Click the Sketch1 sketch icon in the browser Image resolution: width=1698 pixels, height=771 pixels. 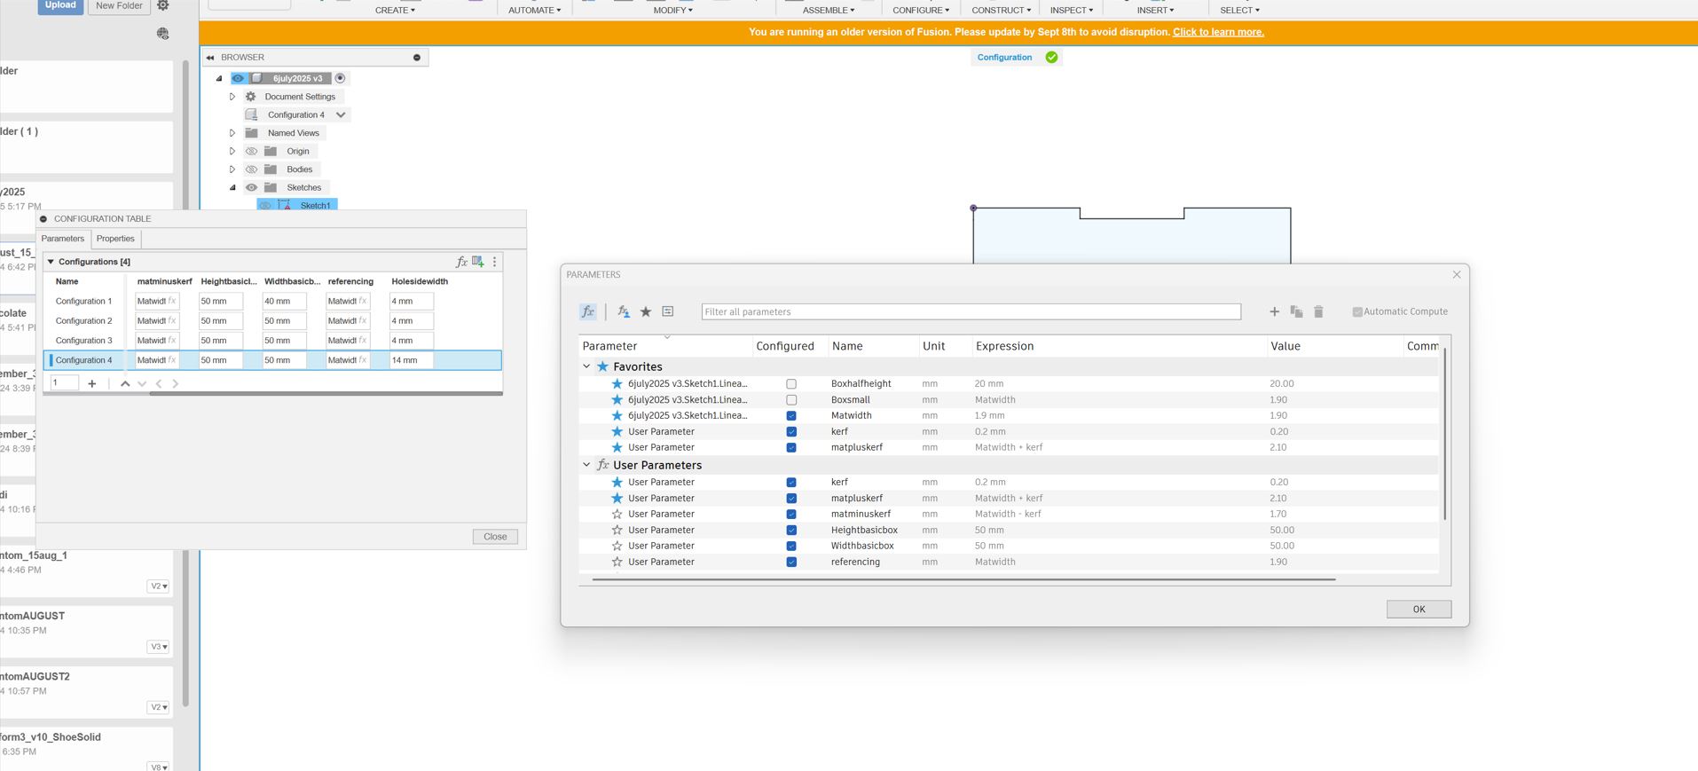coord(285,206)
